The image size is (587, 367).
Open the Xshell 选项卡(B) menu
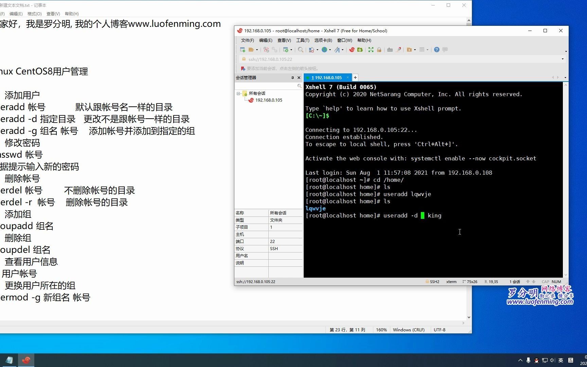click(323, 40)
